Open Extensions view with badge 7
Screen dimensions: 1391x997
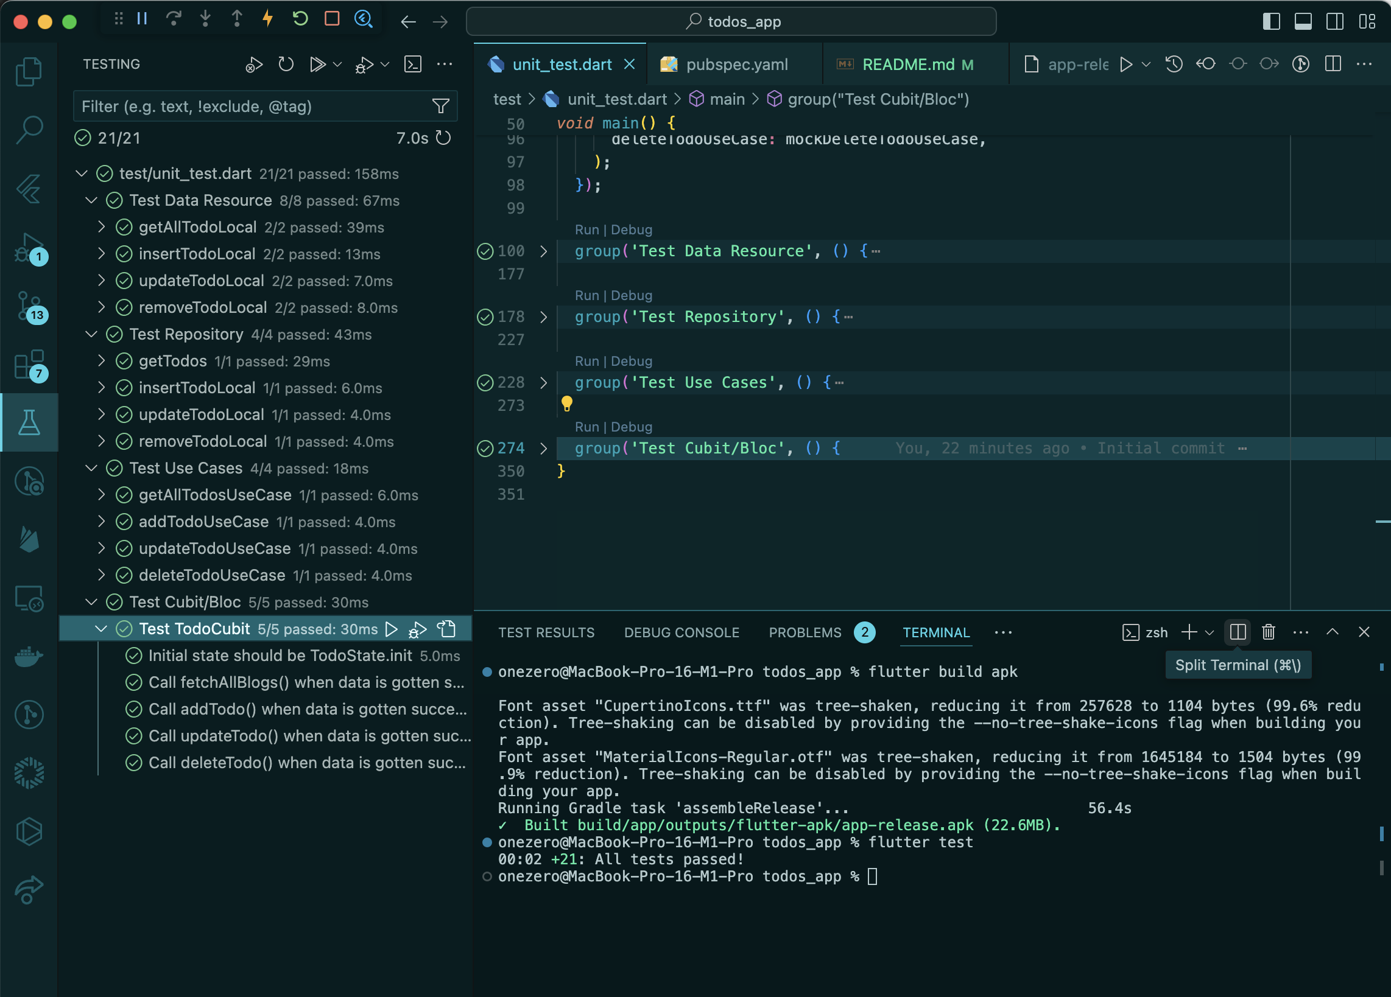(29, 365)
